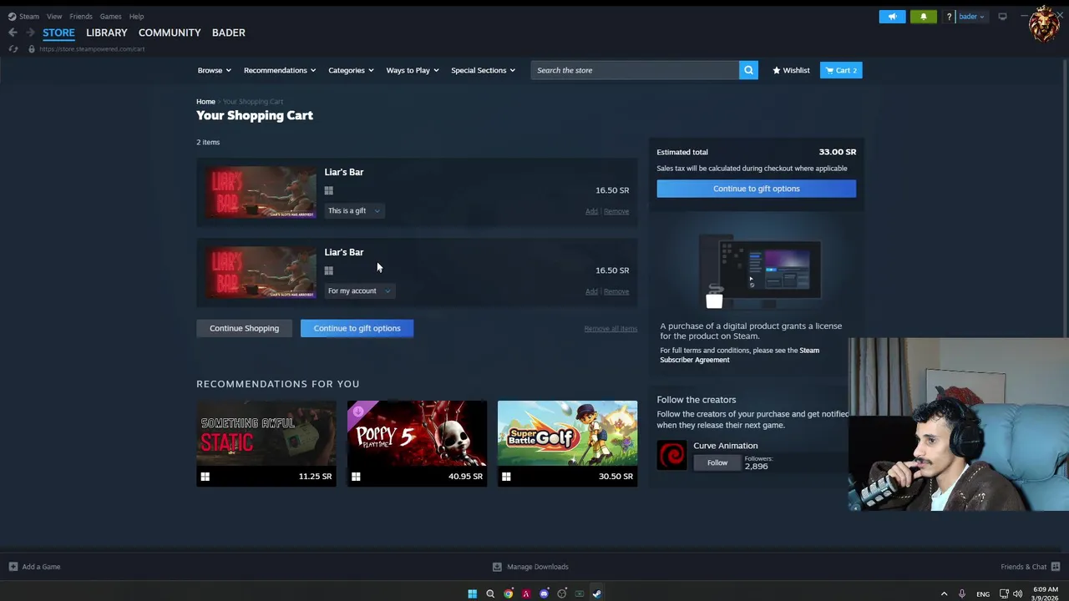Expand the Categories menu
Screen dimensions: 1069x601
(x=351, y=70)
